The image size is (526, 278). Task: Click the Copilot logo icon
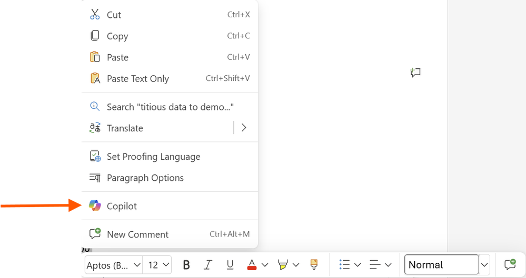[95, 206]
